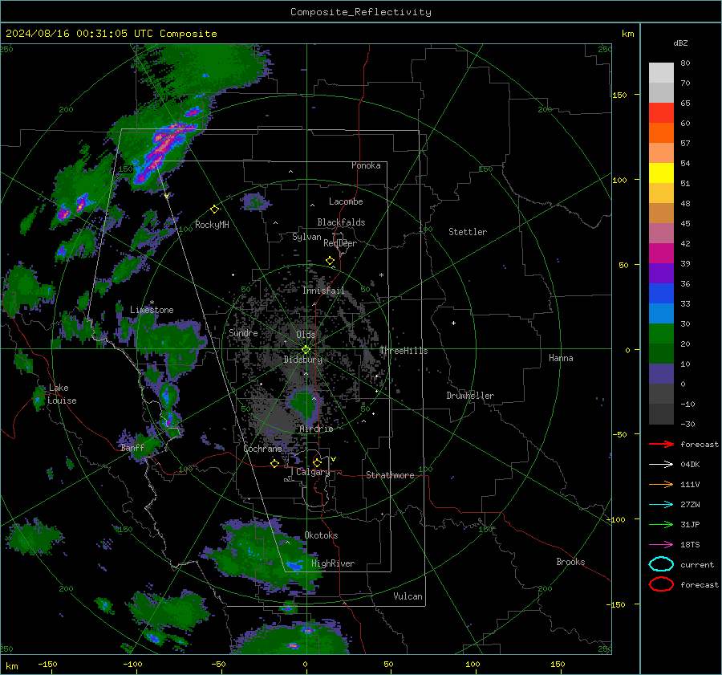Pick the 30 dBZ green swatch
The image size is (722, 675).
click(x=661, y=334)
